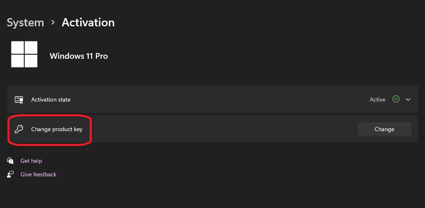Click the Get help headset icon
Image resolution: width=425 pixels, height=208 pixels.
pos(11,161)
